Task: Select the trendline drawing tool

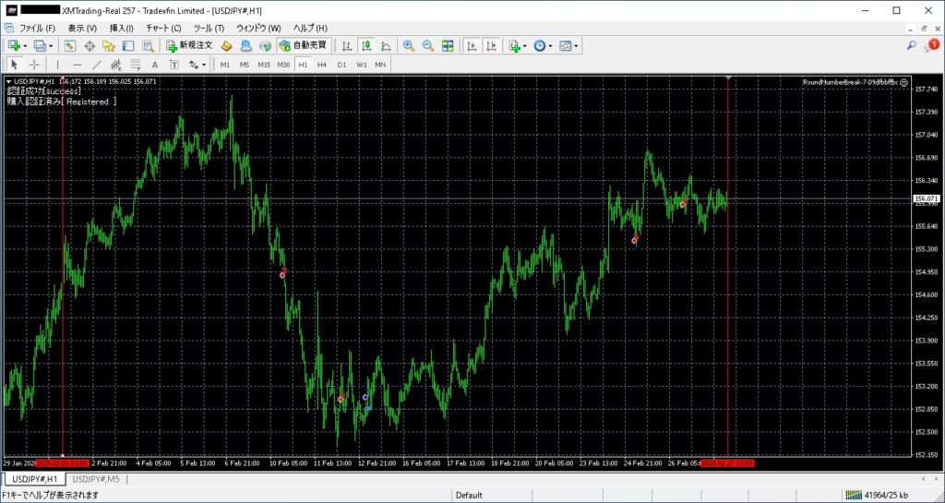Action: pos(96,65)
